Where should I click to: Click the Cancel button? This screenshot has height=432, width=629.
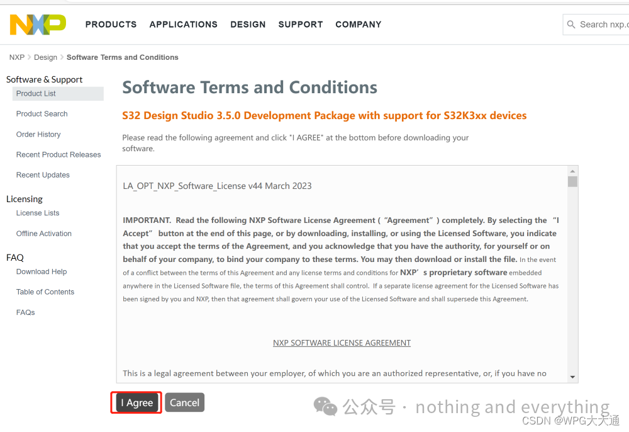point(184,402)
